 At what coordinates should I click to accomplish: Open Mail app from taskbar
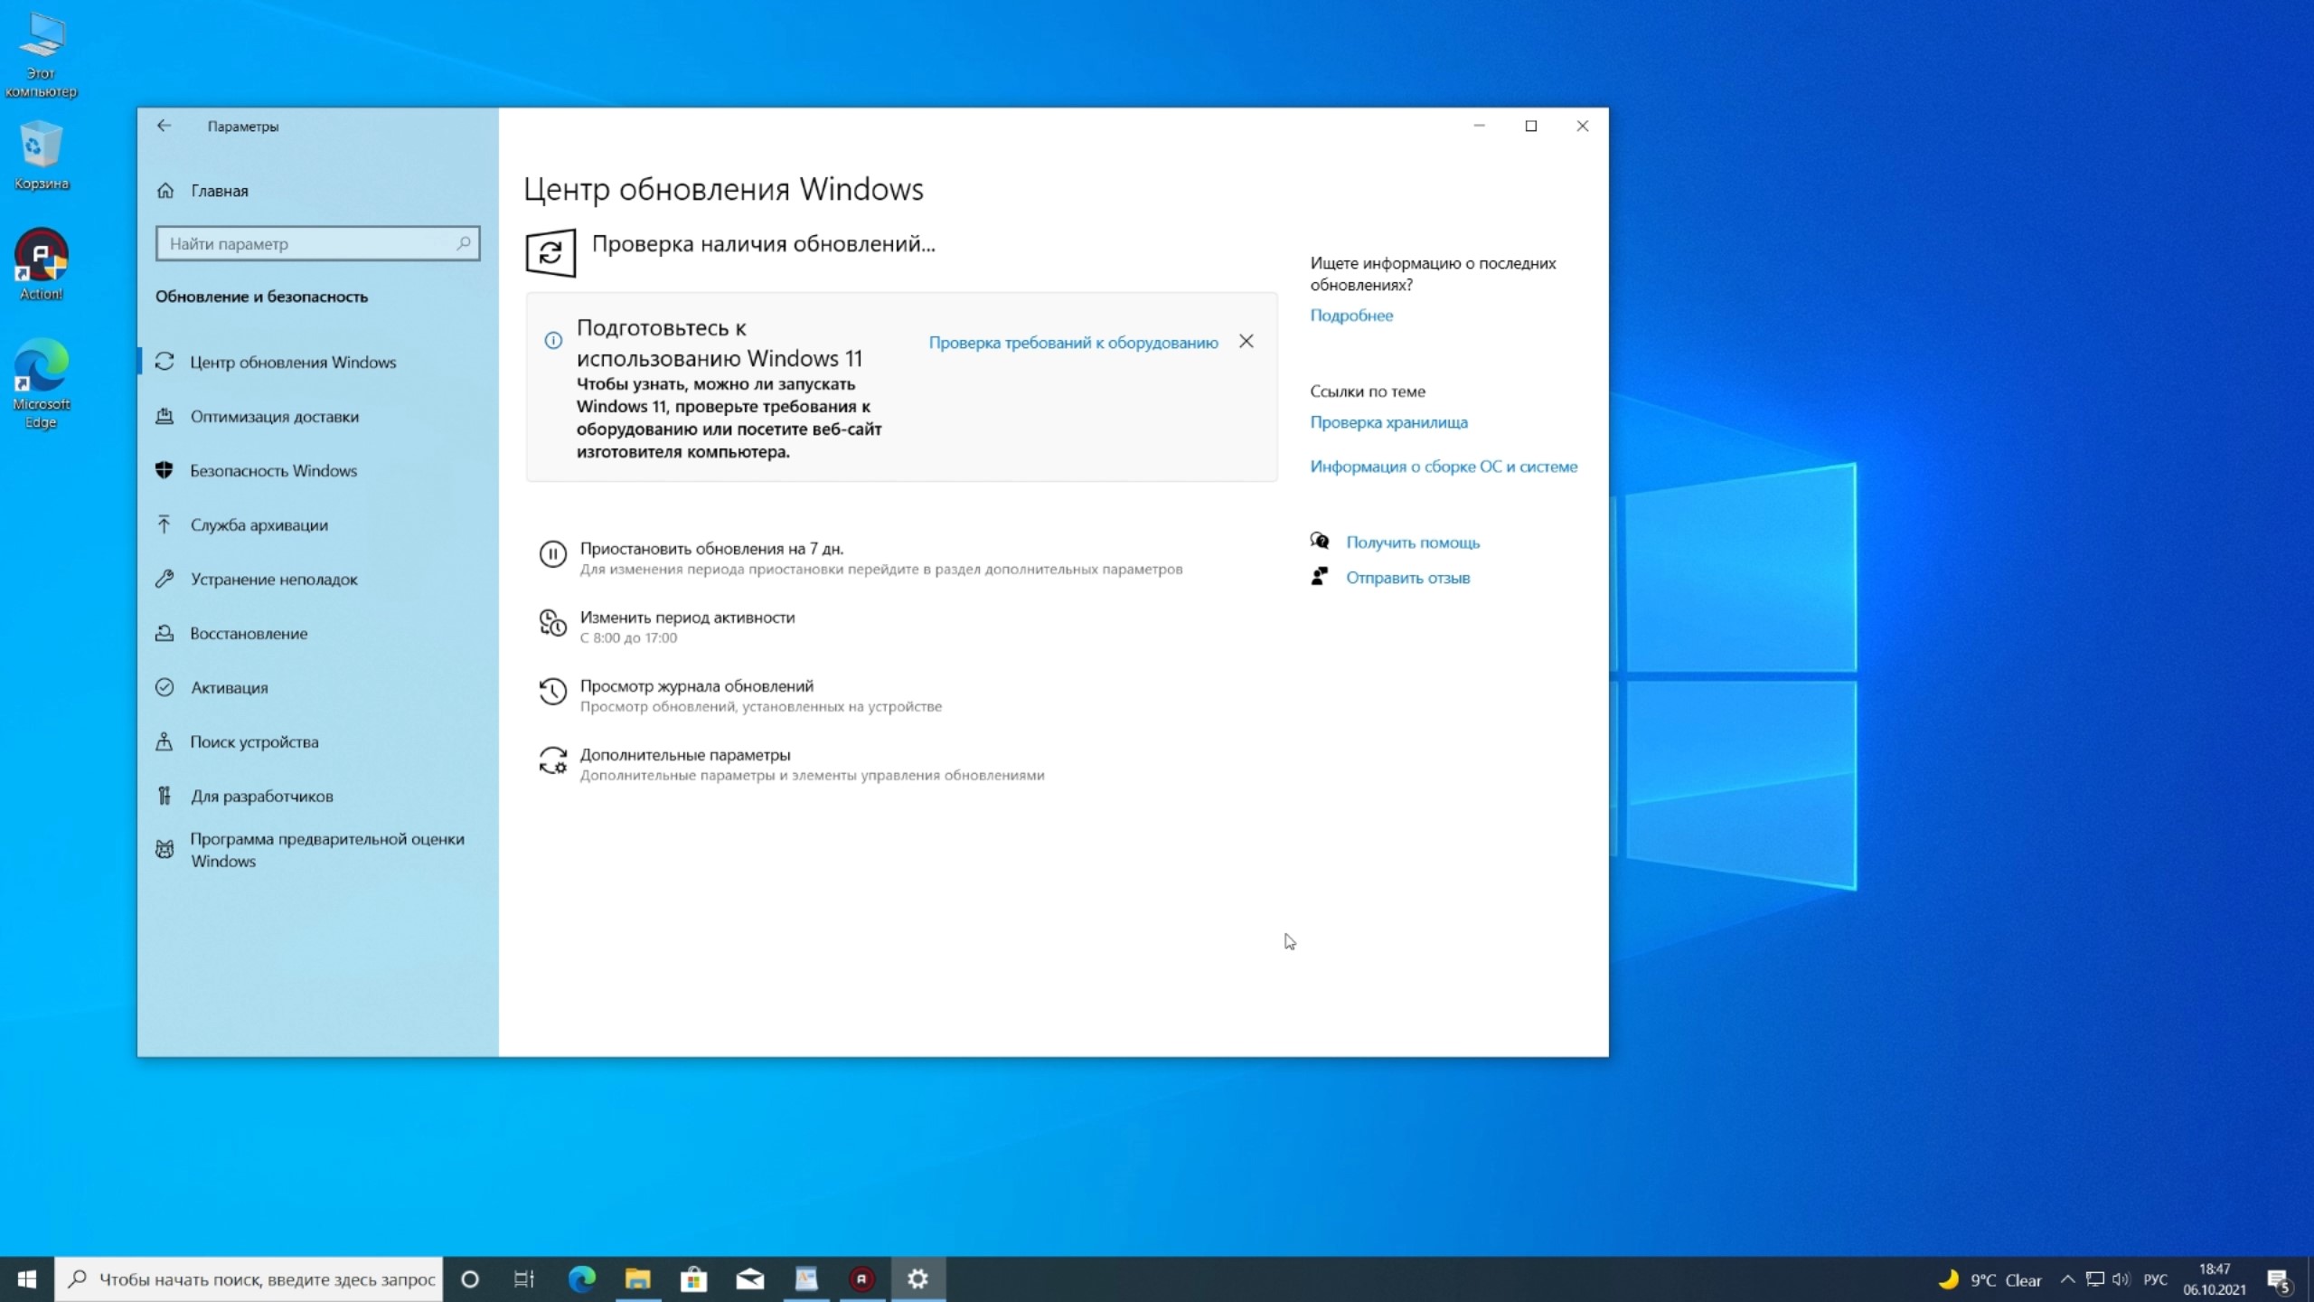[x=749, y=1279]
